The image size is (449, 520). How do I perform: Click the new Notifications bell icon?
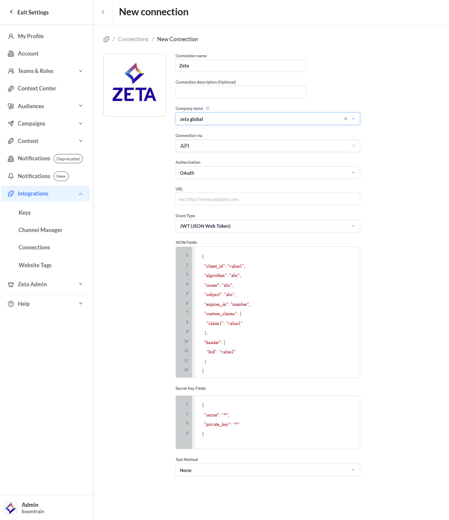(11, 176)
